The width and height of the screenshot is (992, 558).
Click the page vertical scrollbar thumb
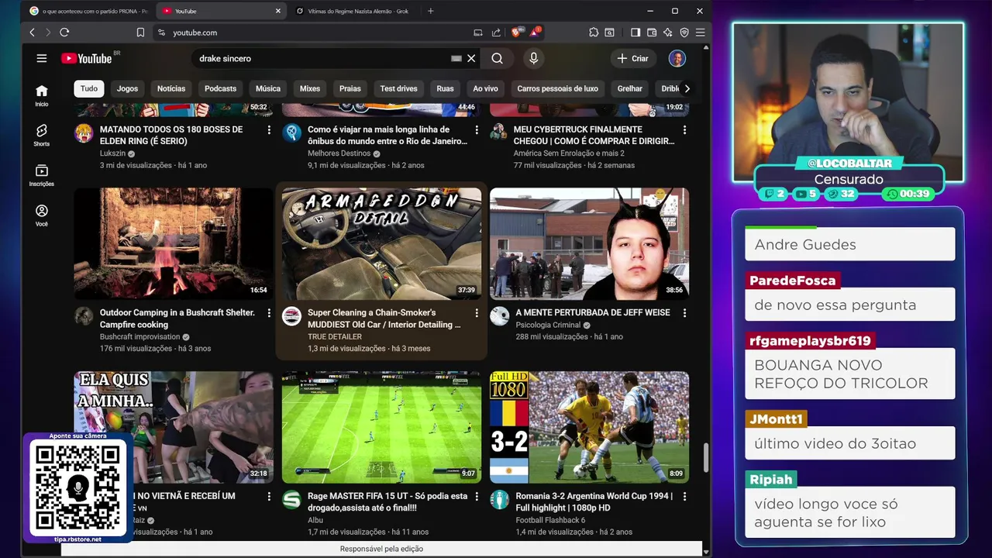pos(705,457)
